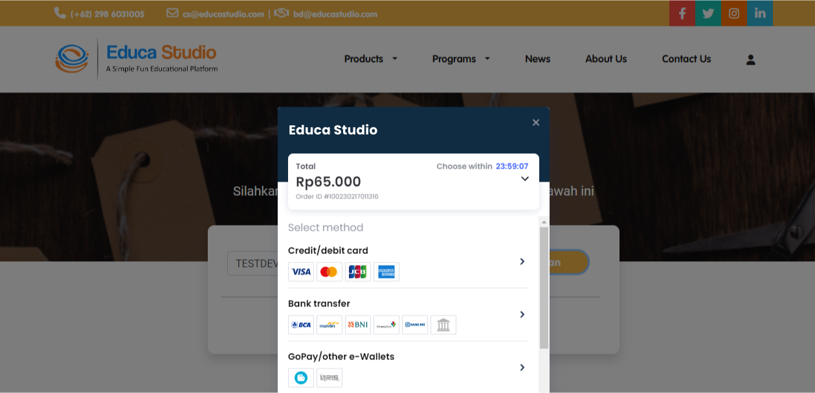This screenshot has height=393, width=815.
Task: Click the (+62) 298 6031005 phone number
Action: 107,14
